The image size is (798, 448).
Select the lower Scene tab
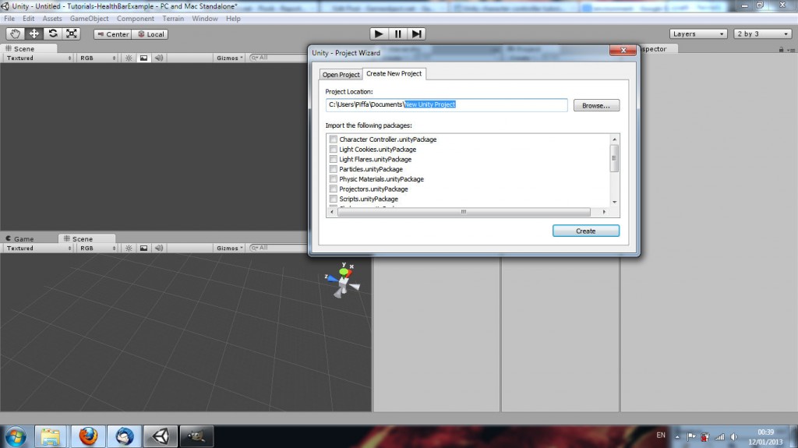tap(87, 238)
